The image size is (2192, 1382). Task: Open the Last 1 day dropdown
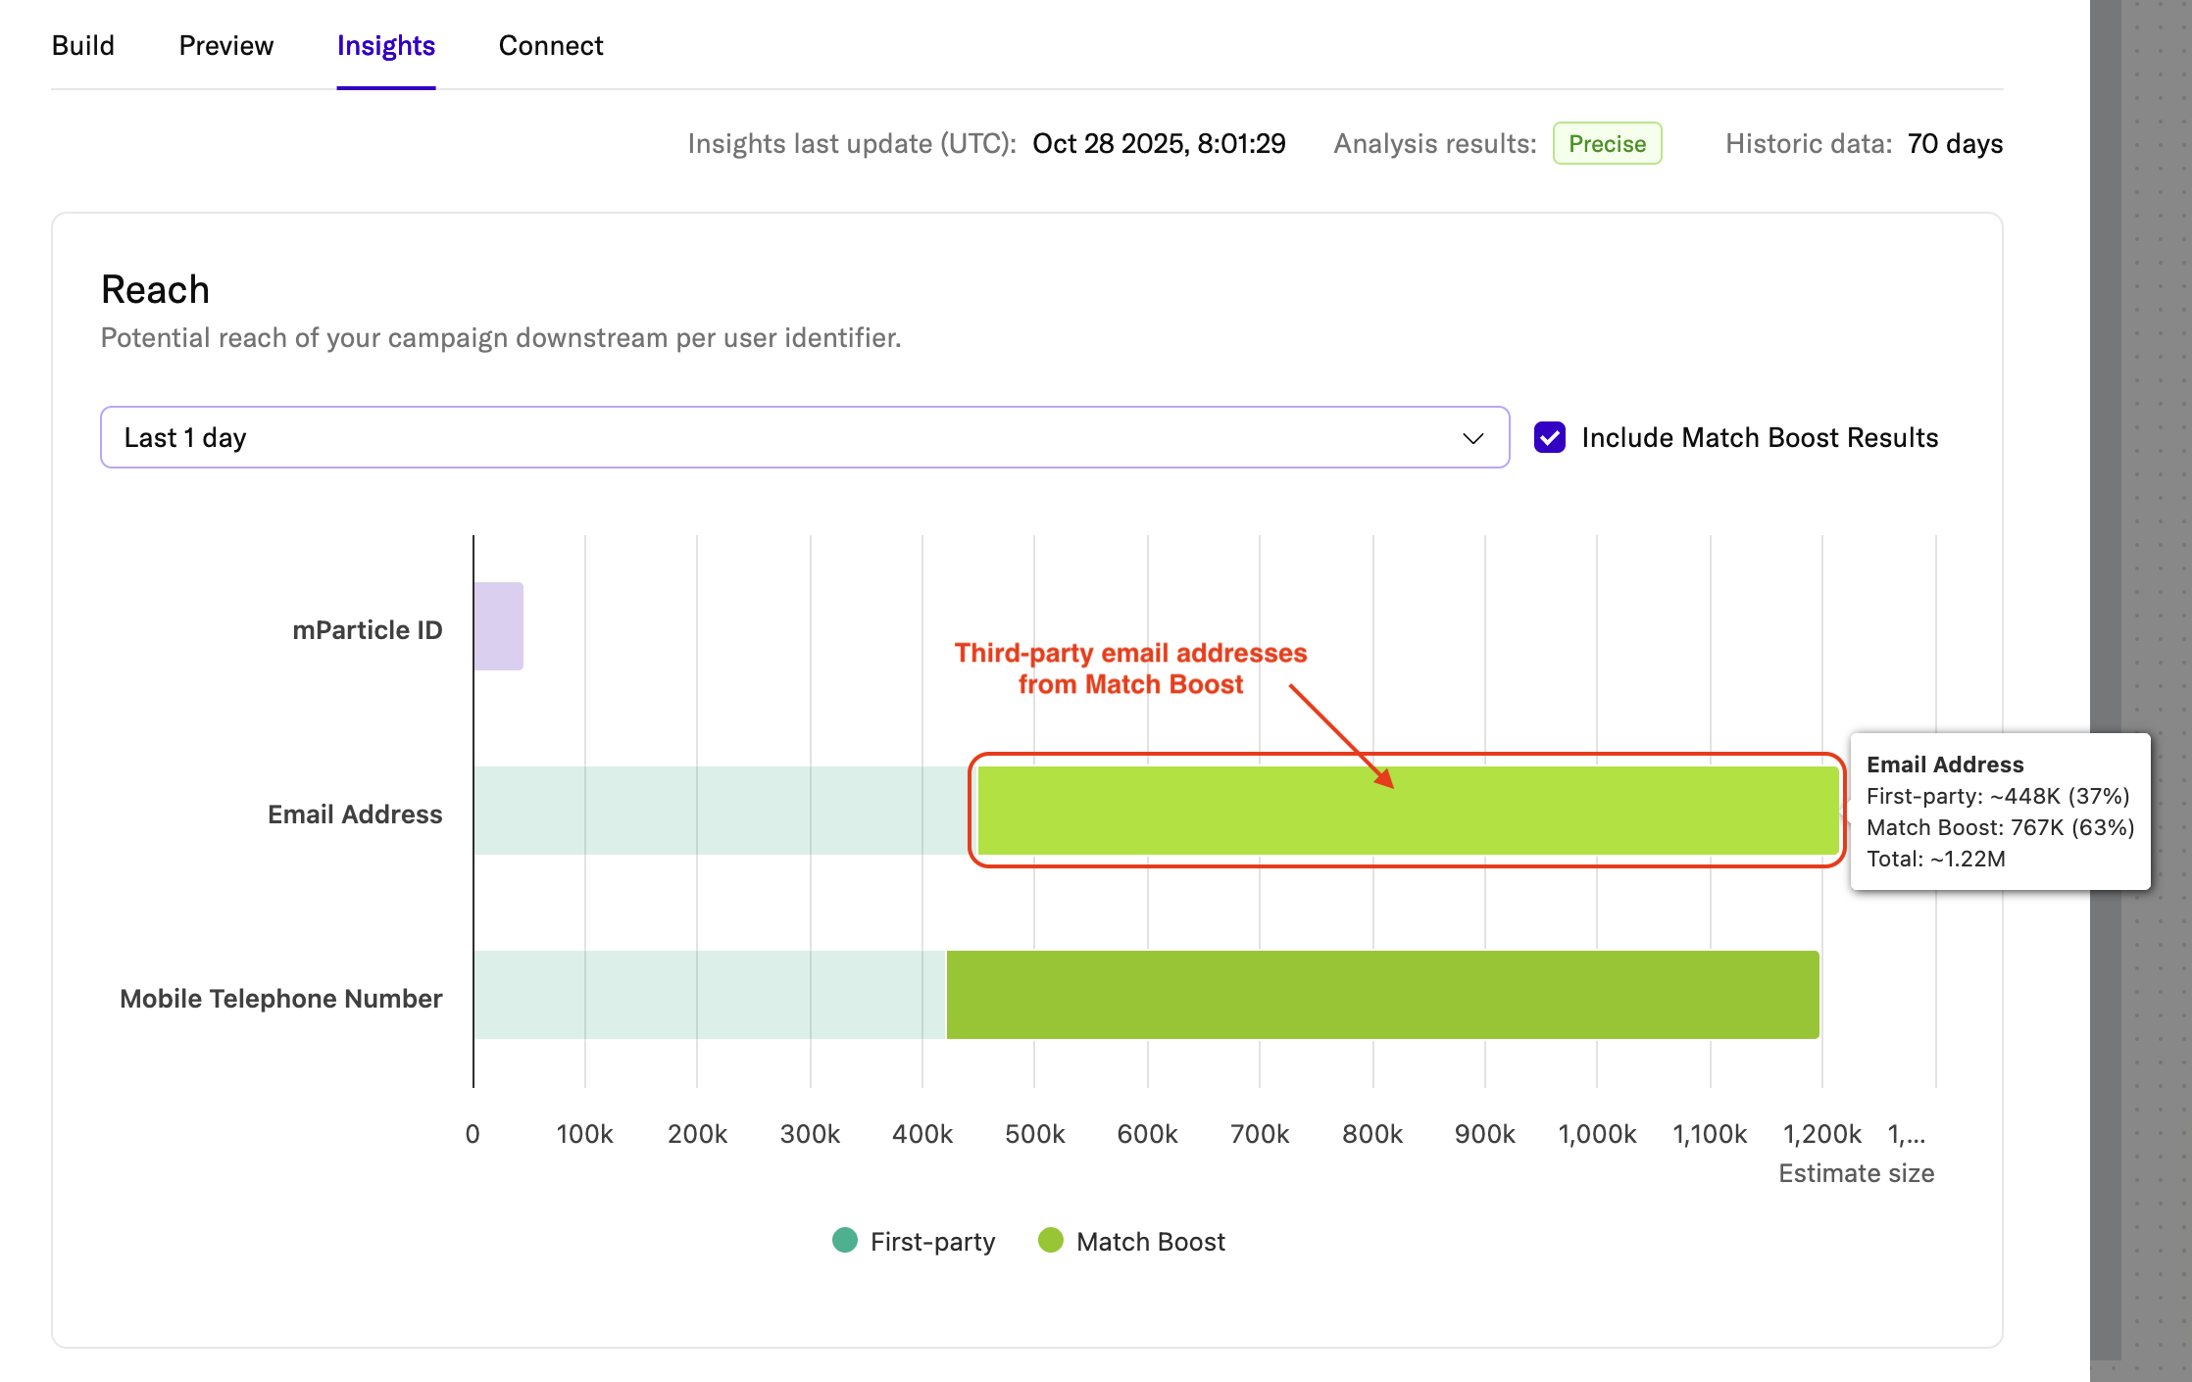click(x=784, y=437)
